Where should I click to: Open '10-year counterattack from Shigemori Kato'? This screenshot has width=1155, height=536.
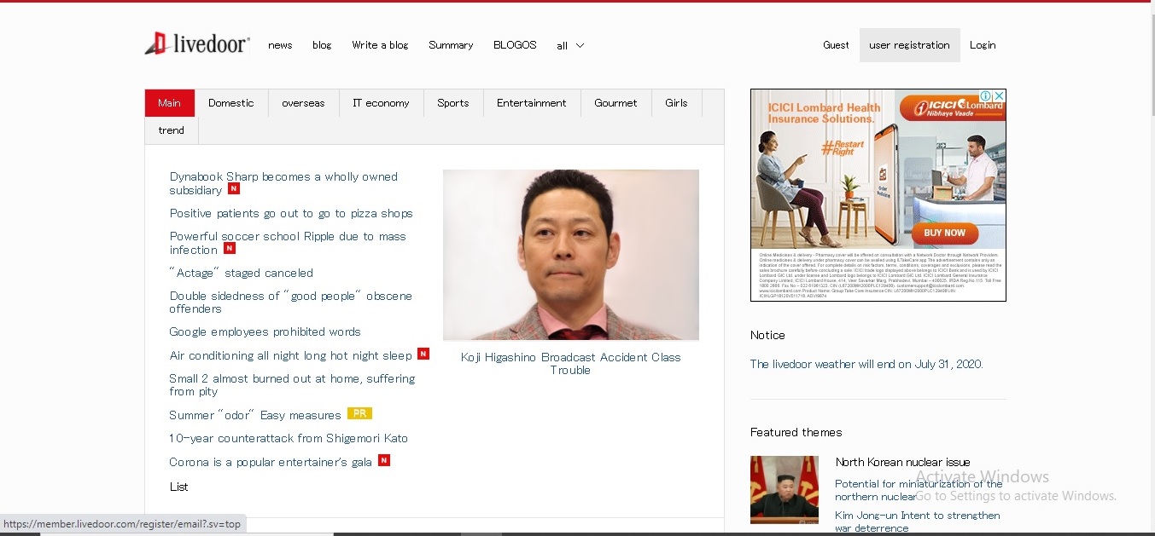click(x=289, y=438)
